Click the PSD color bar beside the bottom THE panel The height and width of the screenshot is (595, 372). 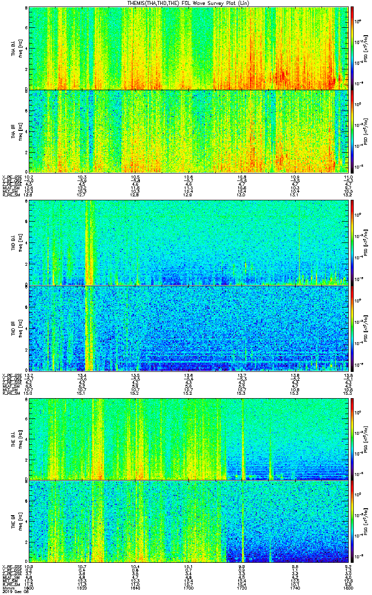tap(353, 521)
